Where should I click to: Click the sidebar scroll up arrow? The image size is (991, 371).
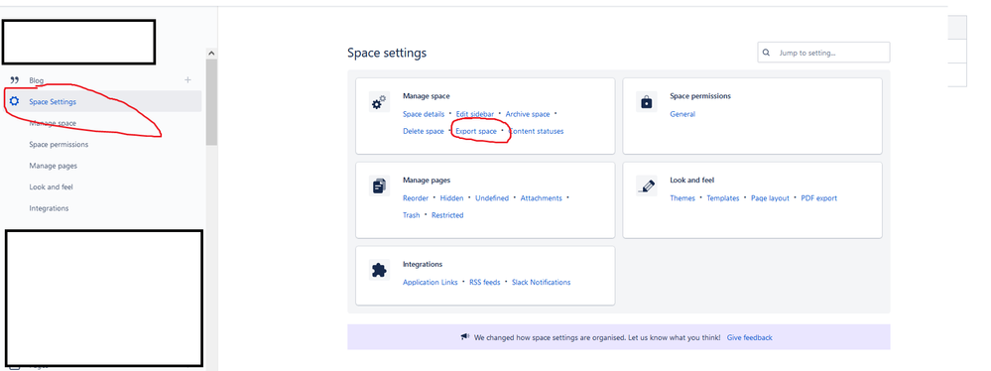pos(211,54)
